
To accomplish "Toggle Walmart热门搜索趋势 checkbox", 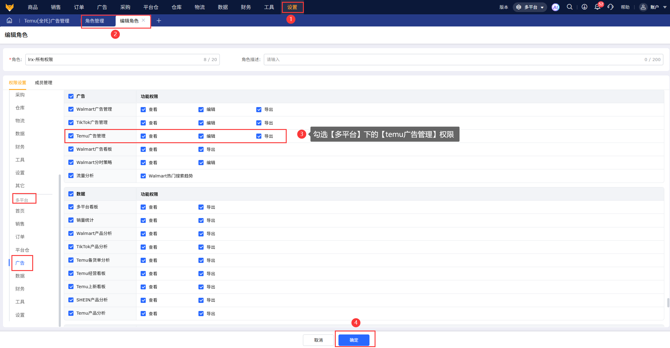I will click(143, 176).
